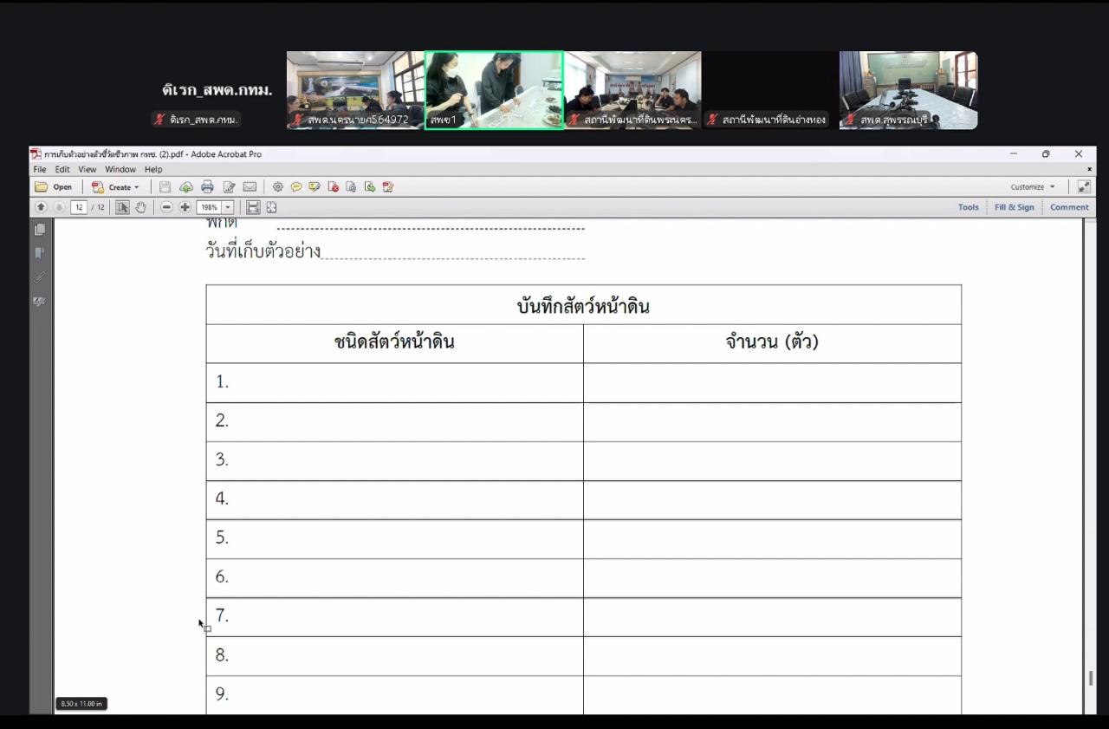Click the วันที่เก็บตัวอย่าง label text

coord(263,251)
